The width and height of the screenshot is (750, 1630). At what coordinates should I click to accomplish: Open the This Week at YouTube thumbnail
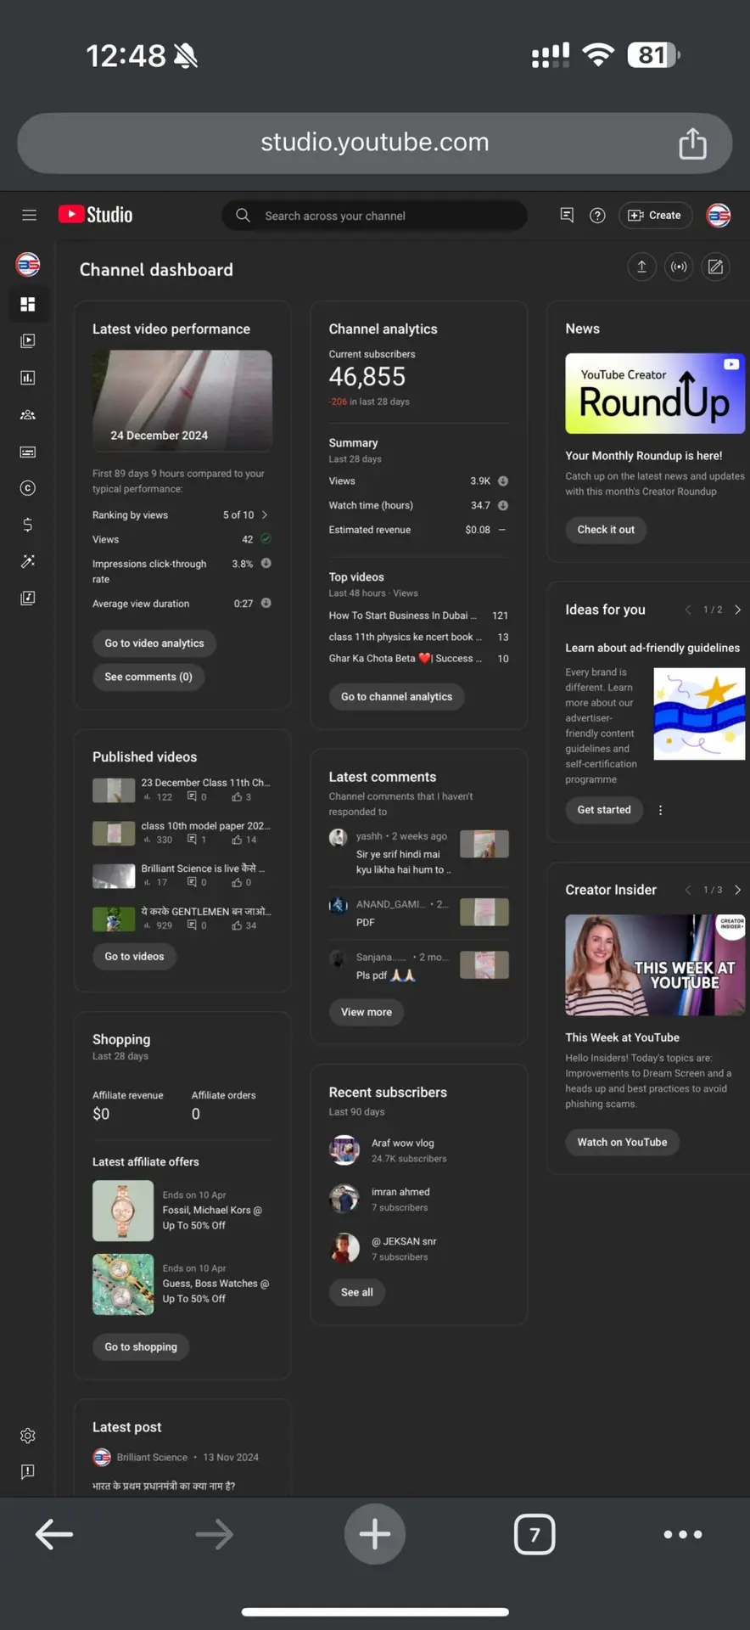click(655, 965)
